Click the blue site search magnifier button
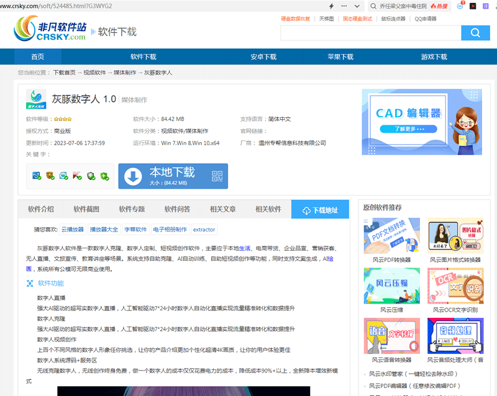This screenshot has height=396, width=497. coord(475,33)
